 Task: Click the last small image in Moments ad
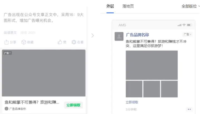pyautogui.click(x=169, y=89)
